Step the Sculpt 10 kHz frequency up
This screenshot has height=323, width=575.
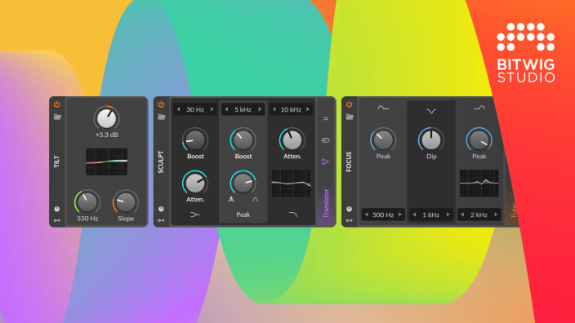pyautogui.click(x=308, y=109)
